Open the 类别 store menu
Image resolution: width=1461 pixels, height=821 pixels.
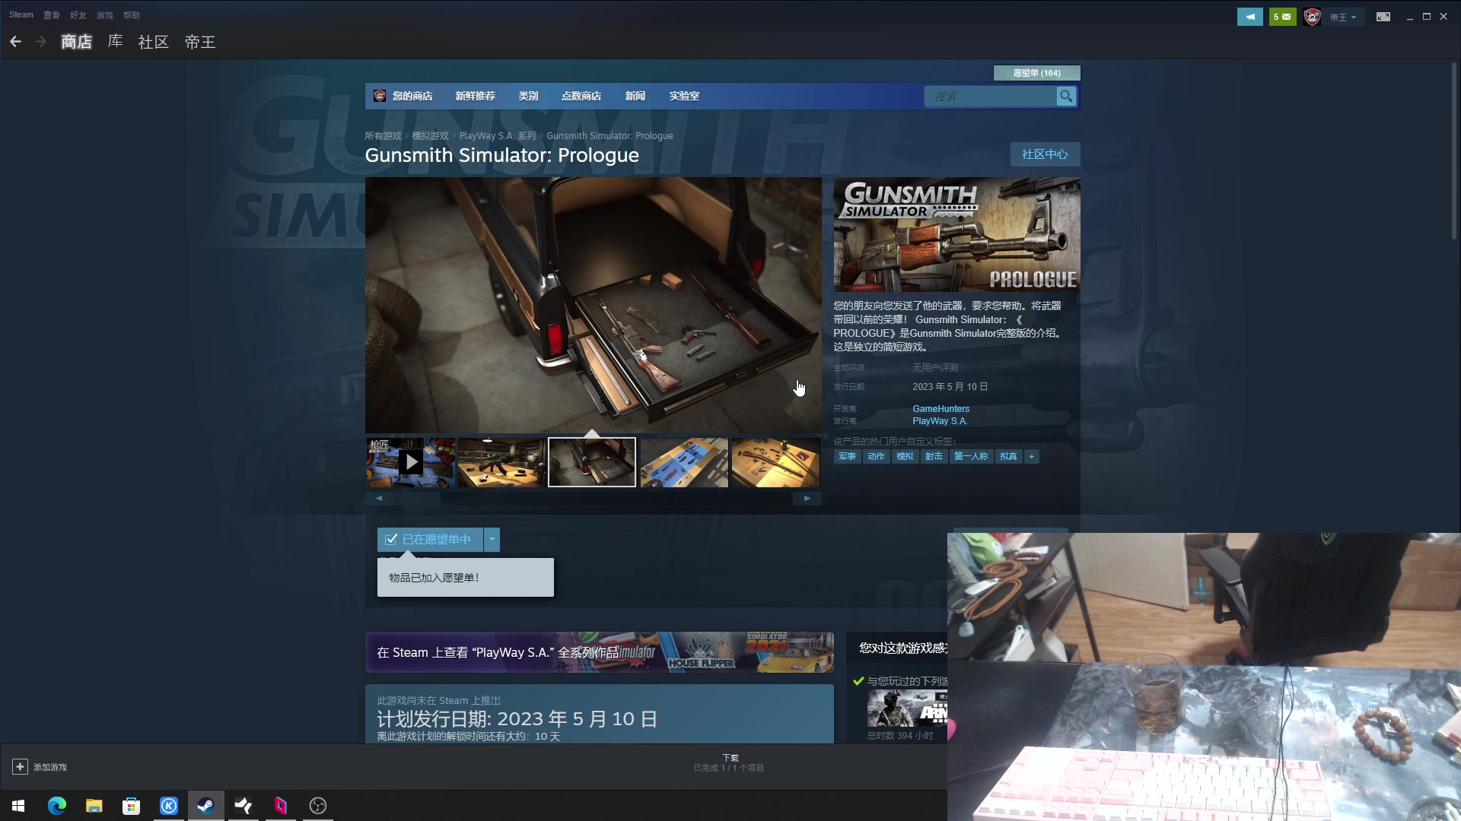click(x=528, y=96)
